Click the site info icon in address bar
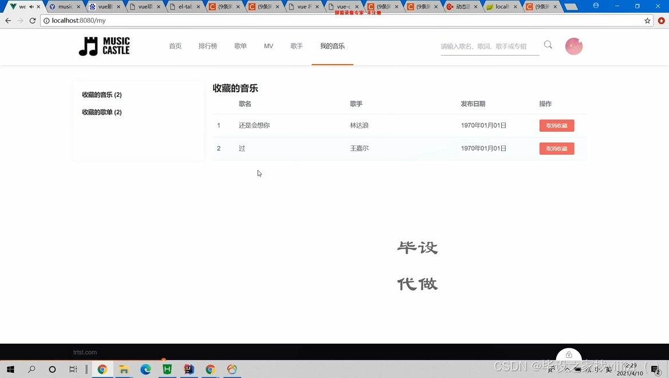The image size is (669, 378). (46, 21)
